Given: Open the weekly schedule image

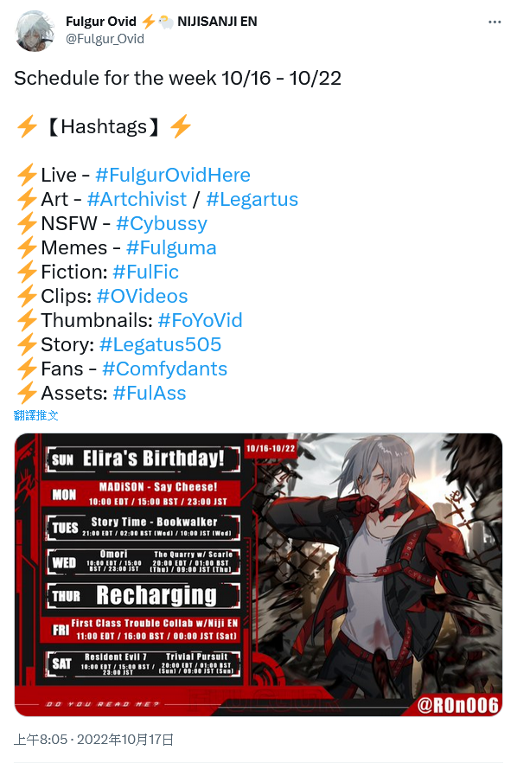Looking at the screenshot, I should [258, 574].
